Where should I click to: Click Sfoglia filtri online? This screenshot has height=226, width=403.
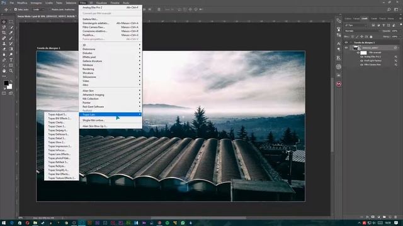tap(111, 120)
